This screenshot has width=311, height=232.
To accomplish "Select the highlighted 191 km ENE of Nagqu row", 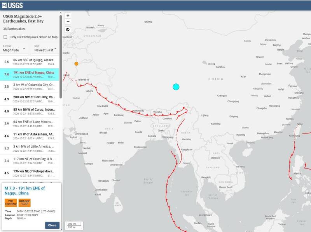I will [x=30, y=74].
